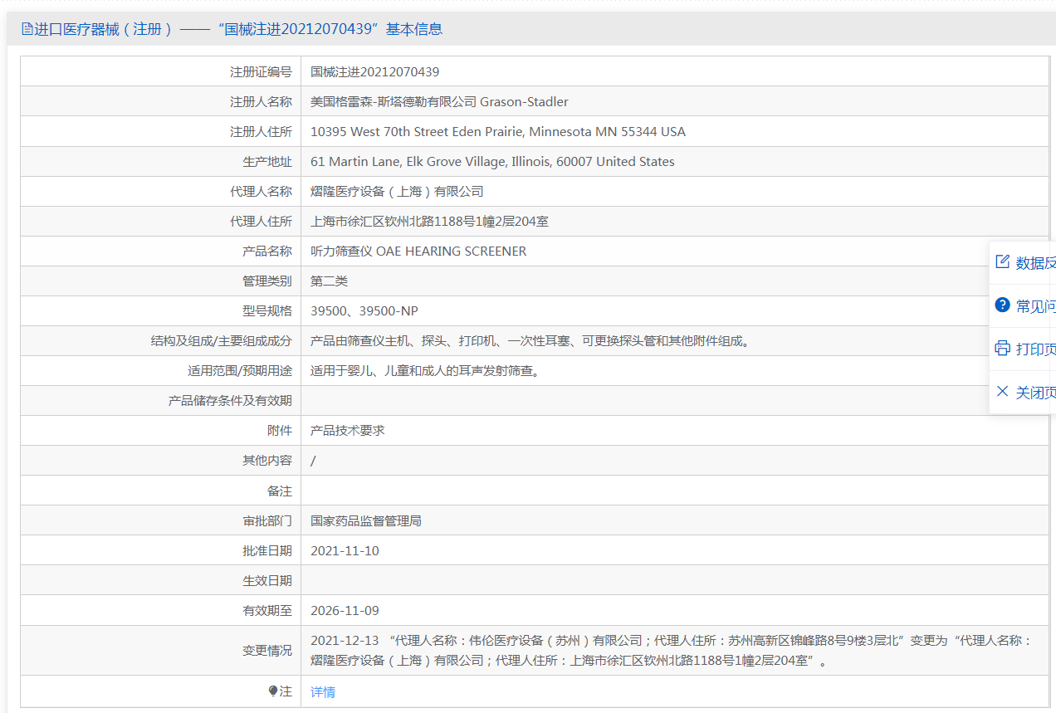Click agent address 上海市徐汇区钦州北路1188号 value

429,222
